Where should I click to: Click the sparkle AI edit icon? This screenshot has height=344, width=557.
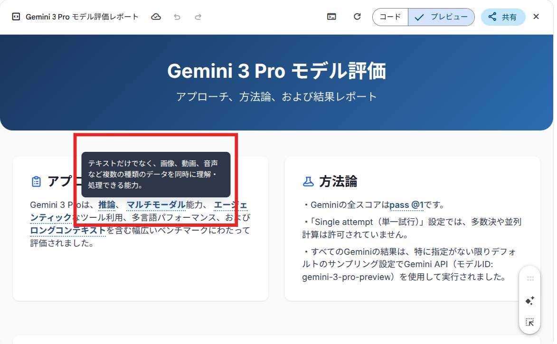click(x=530, y=301)
